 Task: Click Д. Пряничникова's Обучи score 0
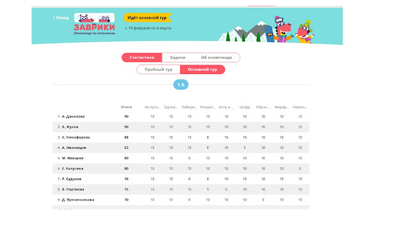click(263, 200)
